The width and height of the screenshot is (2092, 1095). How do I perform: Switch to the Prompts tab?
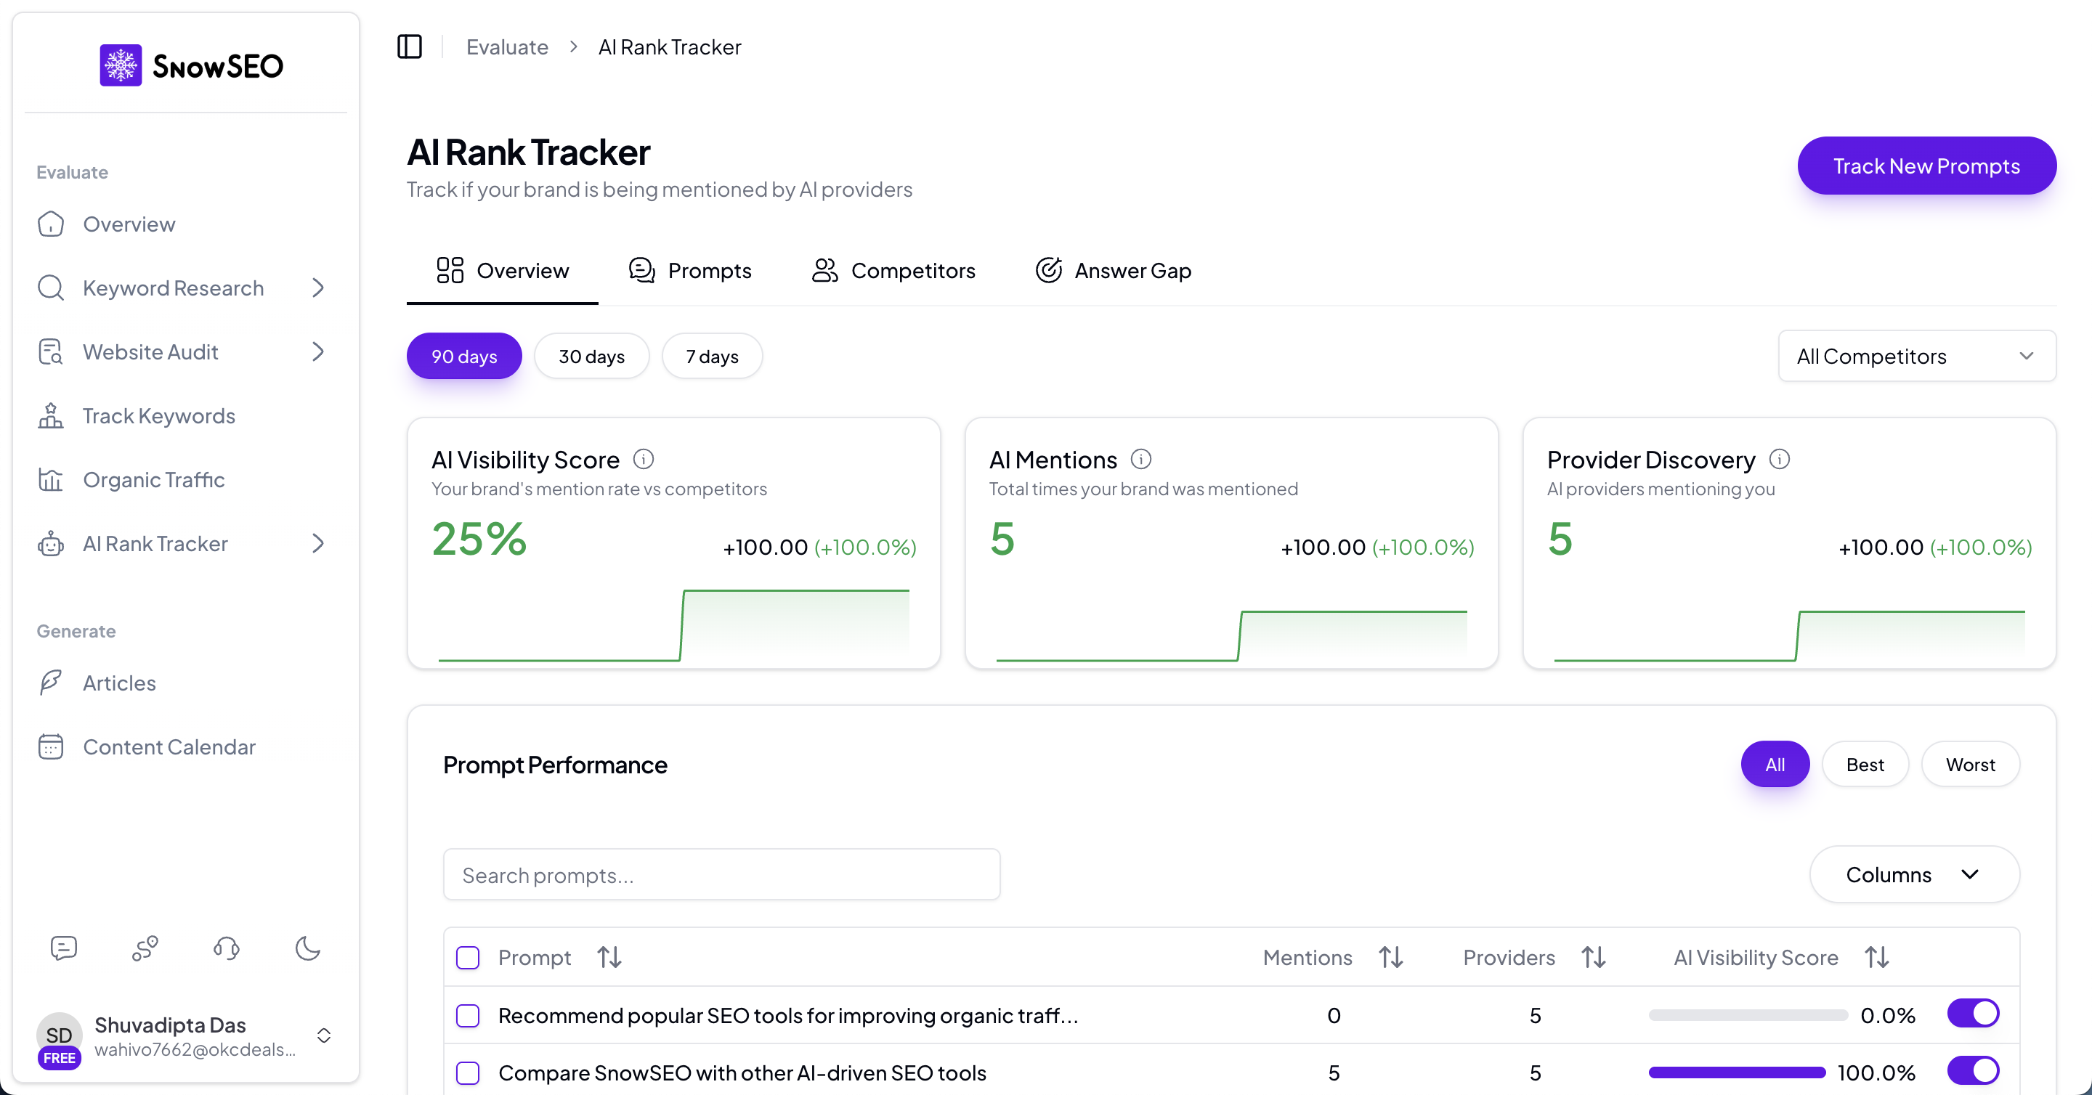point(690,270)
